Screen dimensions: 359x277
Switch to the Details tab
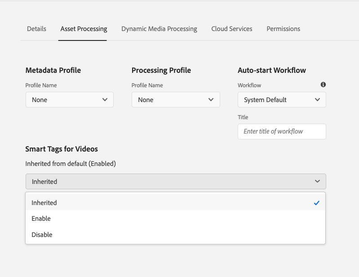coord(36,29)
